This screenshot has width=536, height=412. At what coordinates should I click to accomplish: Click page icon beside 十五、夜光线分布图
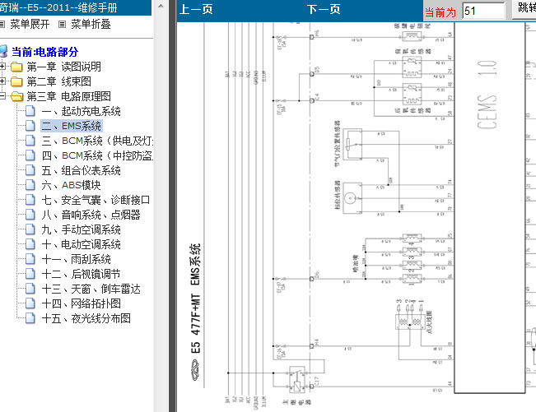tap(30, 318)
